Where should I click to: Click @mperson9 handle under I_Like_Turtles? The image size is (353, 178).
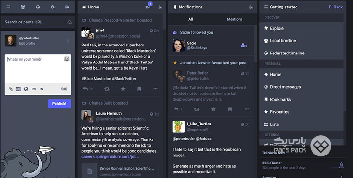tap(198, 130)
